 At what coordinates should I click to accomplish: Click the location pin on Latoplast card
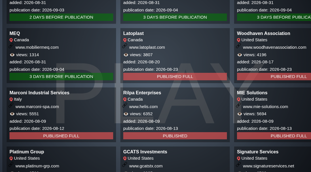point(125,40)
